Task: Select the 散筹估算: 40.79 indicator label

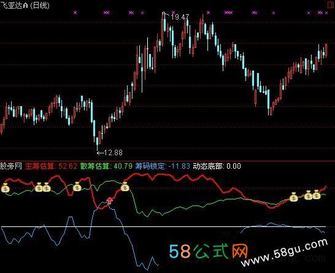Action: [x=106, y=166]
